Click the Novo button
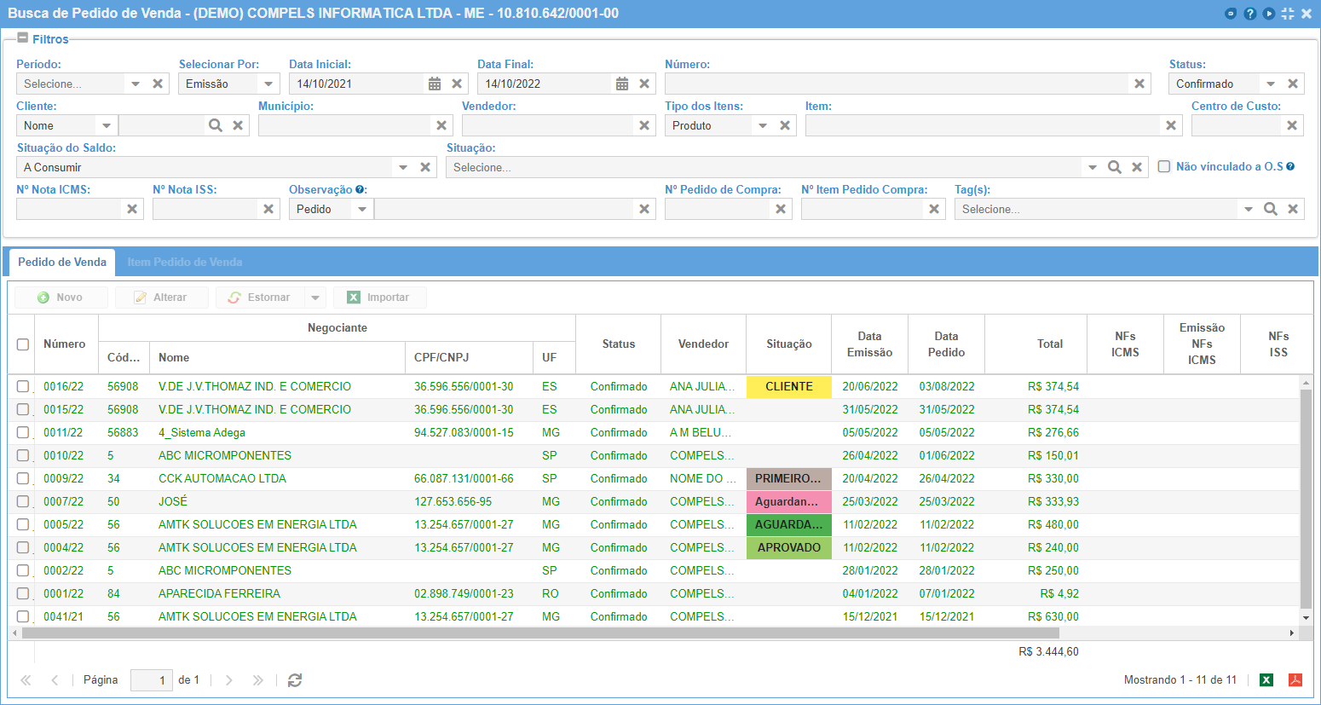The height and width of the screenshot is (705, 1321). [61, 298]
